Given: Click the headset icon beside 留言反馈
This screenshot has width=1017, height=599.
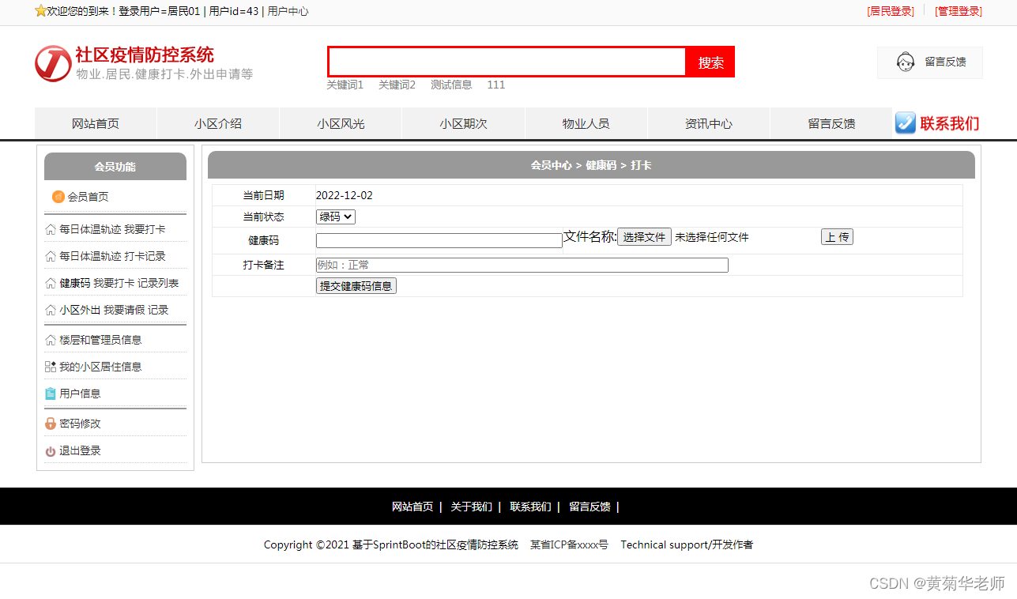Looking at the screenshot, I should point(906,62).
